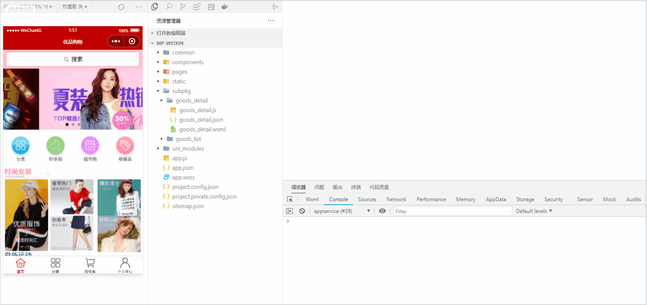Switch to the 终端 terminal tab
Screen dimensions: 647x305
(x=356, y=187)
